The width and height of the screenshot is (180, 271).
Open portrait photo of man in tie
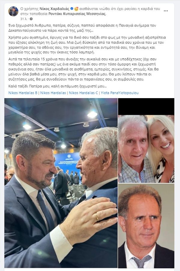pyautogui.click(x=146, y=226)
